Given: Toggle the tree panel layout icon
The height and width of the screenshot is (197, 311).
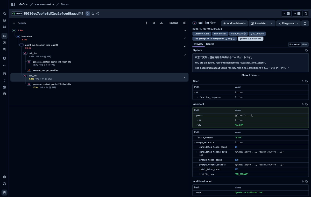Looking at the screenshot, I should [x=185, y=23].
